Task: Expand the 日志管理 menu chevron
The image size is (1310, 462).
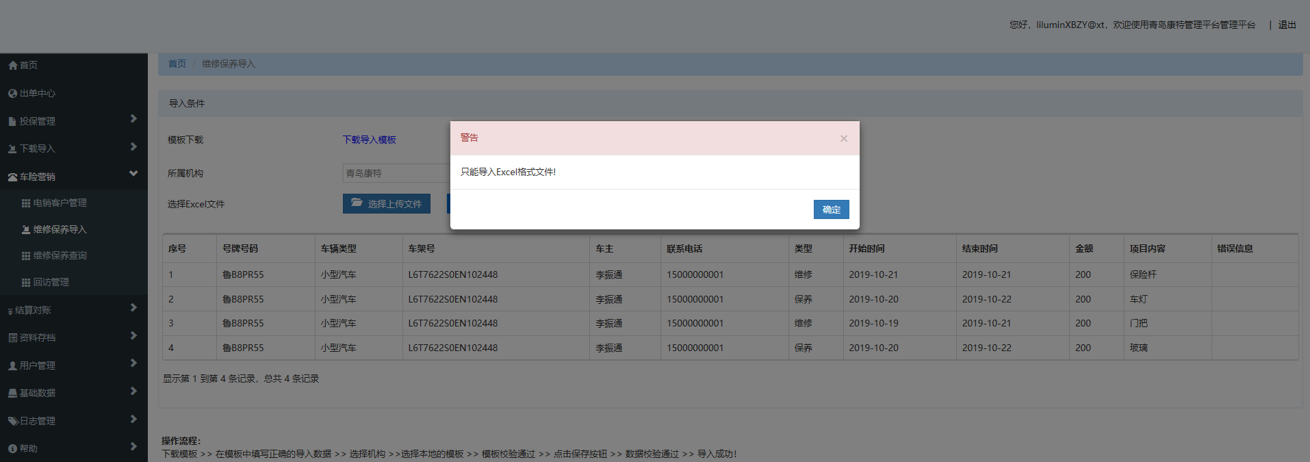Action: pos(133,418)
